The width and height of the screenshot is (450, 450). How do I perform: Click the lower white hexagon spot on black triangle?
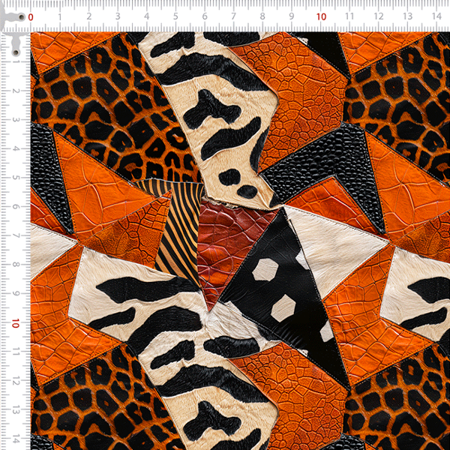click(283, 308)
